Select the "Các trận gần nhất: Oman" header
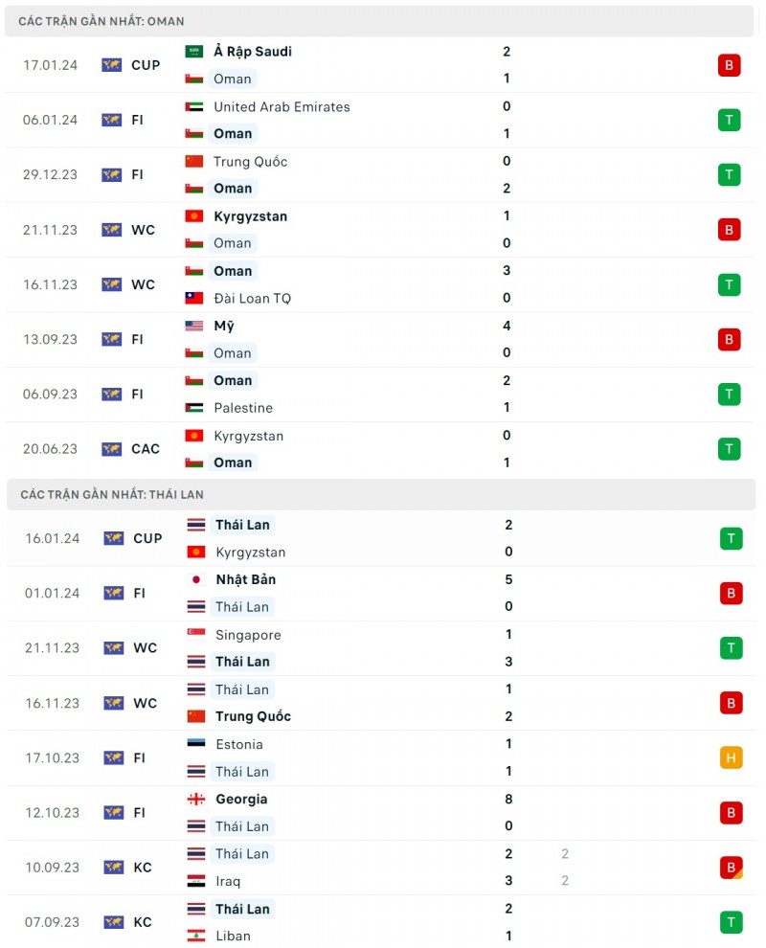The width and height of the screenshot is (766, 948). tap(101, 21)
